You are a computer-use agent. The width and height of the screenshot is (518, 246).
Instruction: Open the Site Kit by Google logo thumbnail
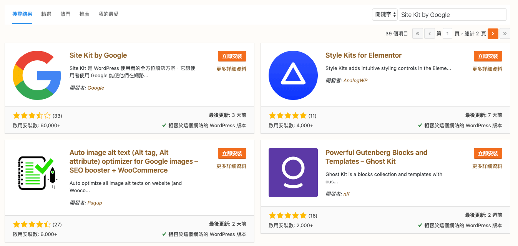pyautogui.click(x=37, y=75)
